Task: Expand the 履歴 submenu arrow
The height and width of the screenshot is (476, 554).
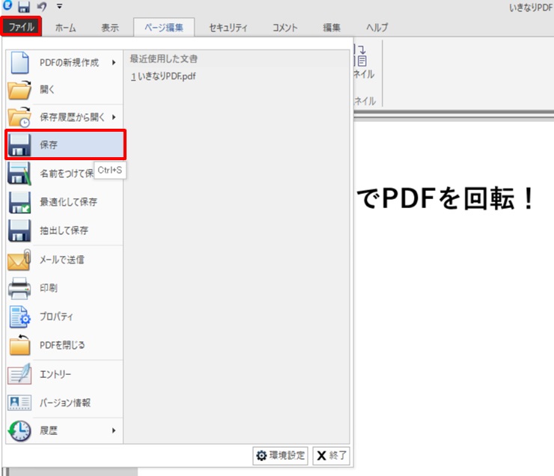Action: pyautogui.click(x=114, y=430)
